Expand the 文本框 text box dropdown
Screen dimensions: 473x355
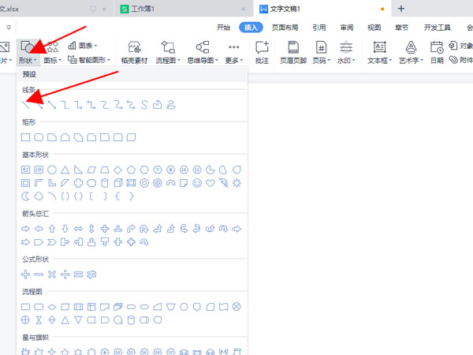[x=381, y=59]
